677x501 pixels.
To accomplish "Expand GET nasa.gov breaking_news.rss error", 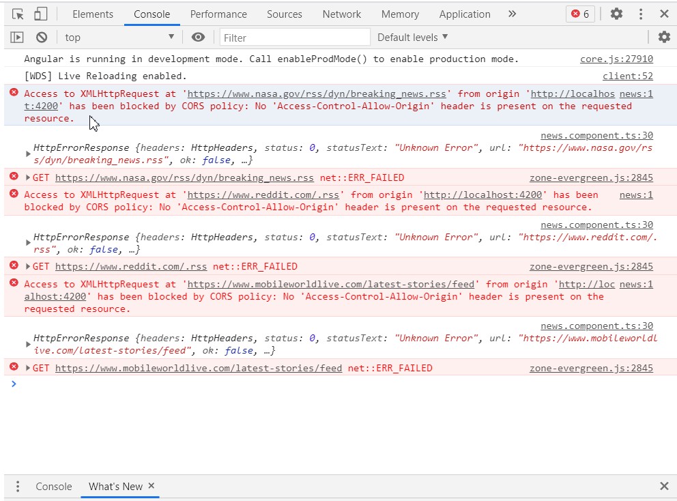I will pos(28,177).
